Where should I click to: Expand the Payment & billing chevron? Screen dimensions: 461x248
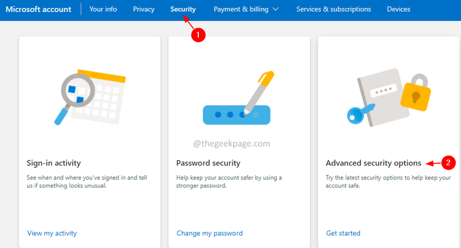click(275, 9)
